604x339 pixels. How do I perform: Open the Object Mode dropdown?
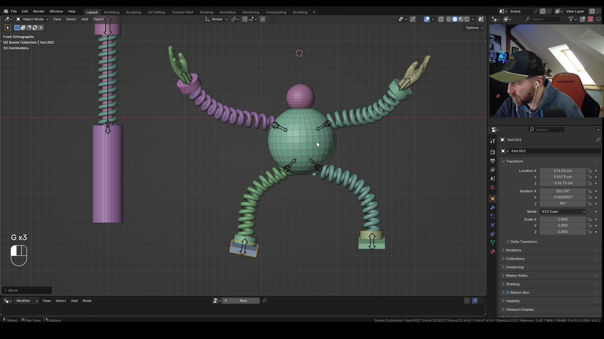click(x=32, y=19)
